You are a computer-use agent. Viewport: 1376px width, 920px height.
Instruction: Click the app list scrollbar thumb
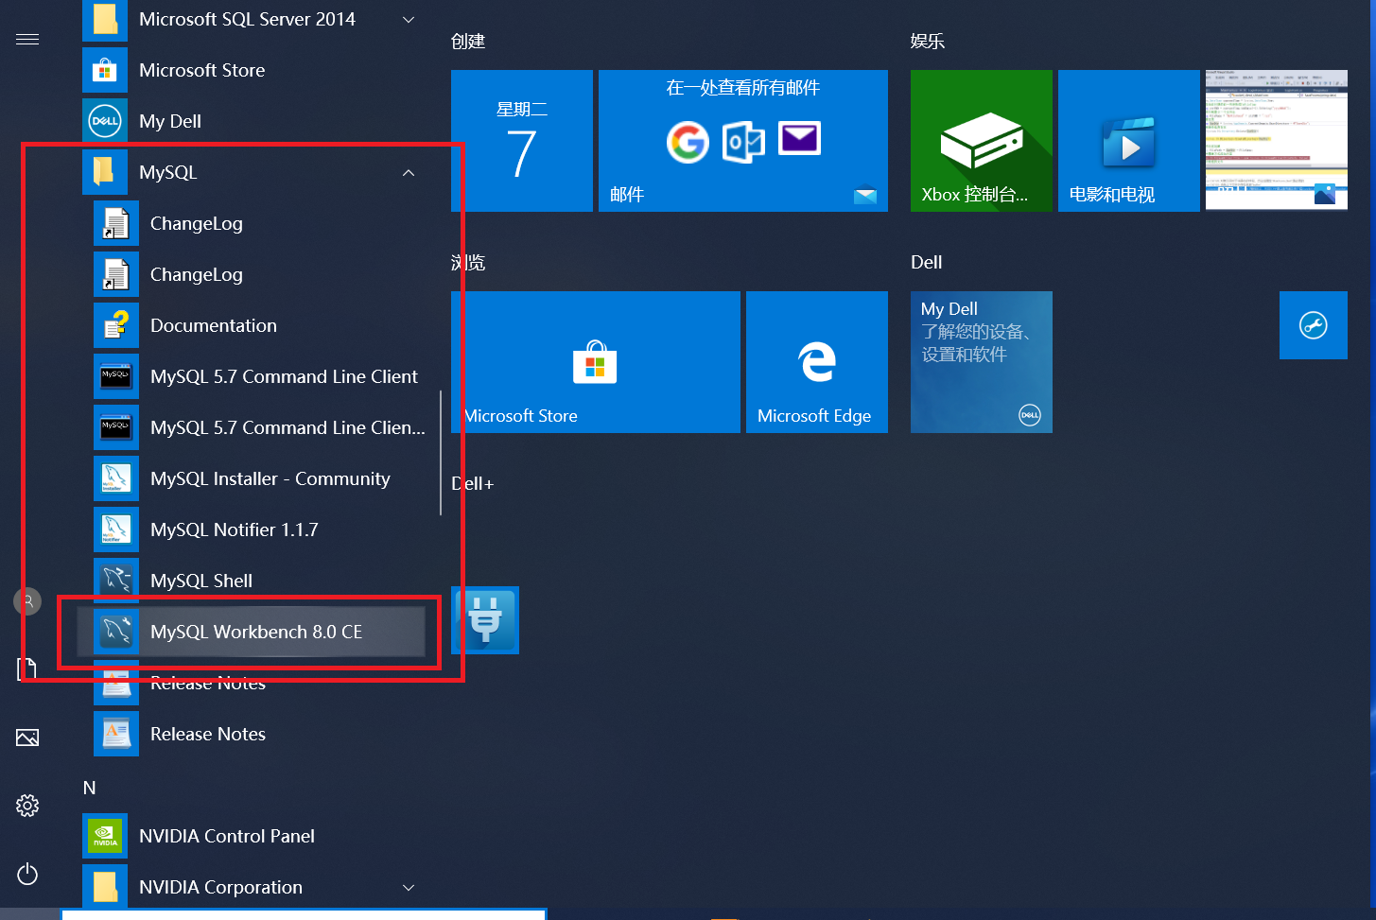(441, 453)
